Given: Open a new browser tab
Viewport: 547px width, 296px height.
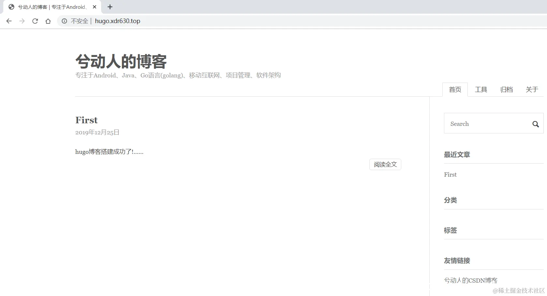Looking at the screenshot, I should 110,7.
